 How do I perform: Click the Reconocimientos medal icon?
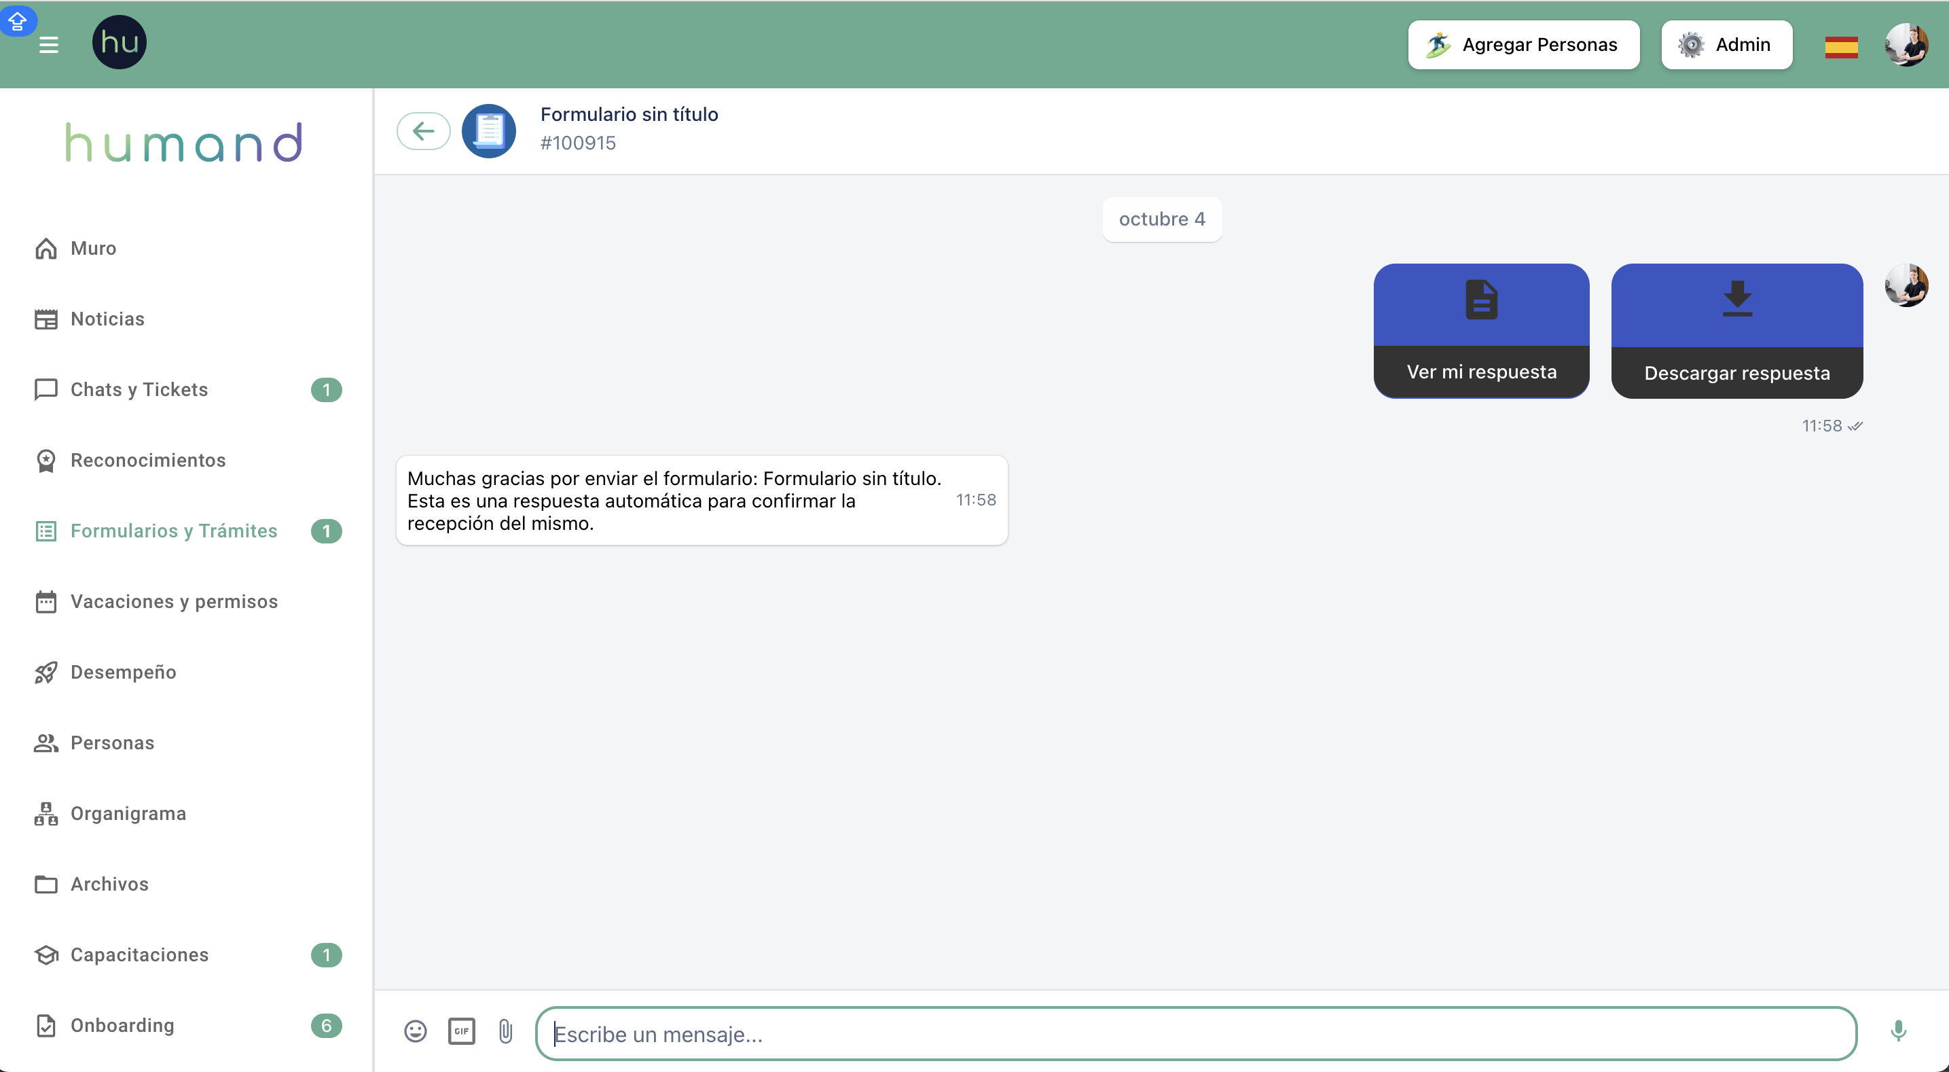click(x=46, y=461)
